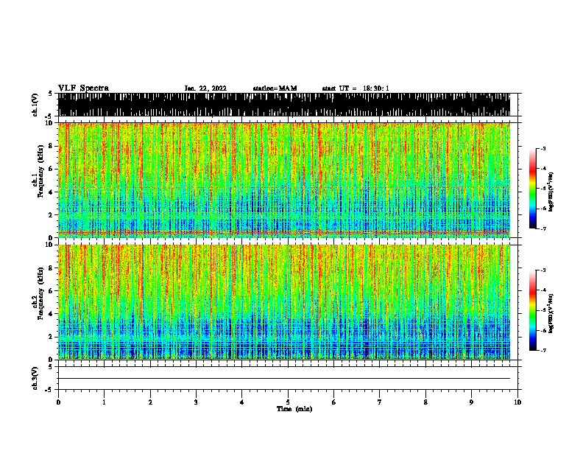Click the "-3" label on ch.1 colorbar
This screenshot has width=583, height=451.
click(x=543, y=149)
